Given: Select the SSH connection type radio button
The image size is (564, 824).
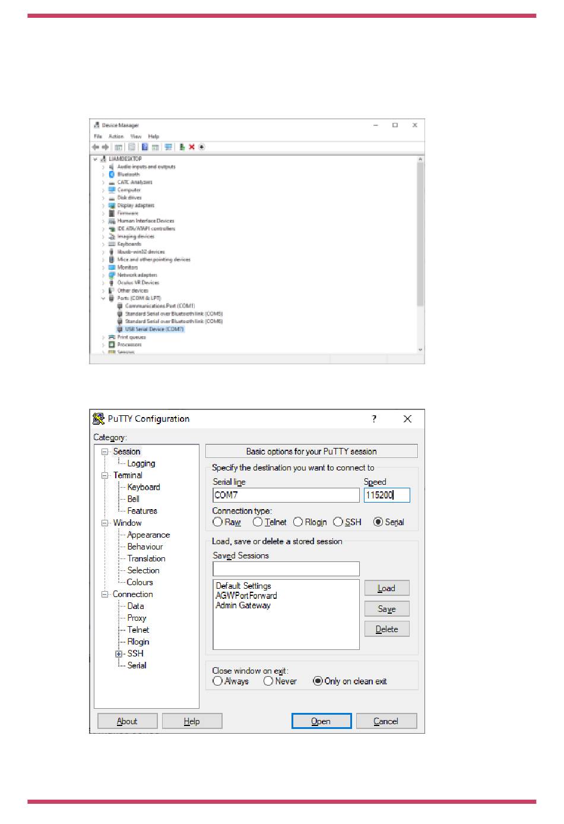Looking at the screenshot, I should coord(338,522).
